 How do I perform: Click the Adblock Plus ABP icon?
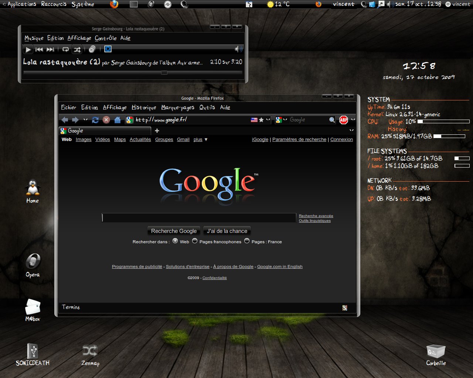coord(344,120)
